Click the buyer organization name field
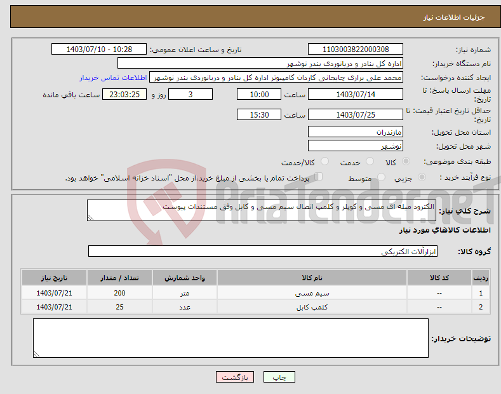This screenshot has width=501, height=394. click(x=260, y=64)
